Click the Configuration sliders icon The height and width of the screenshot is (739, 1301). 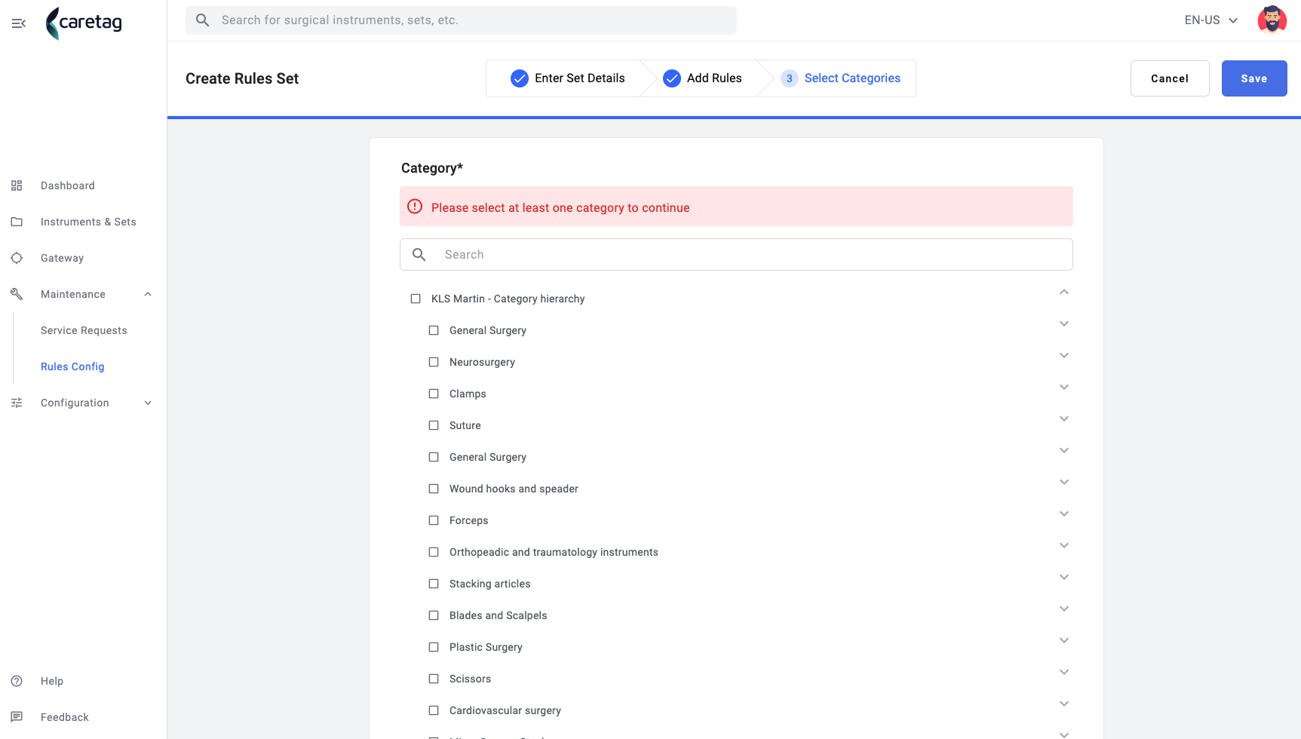tap(17, 403)
